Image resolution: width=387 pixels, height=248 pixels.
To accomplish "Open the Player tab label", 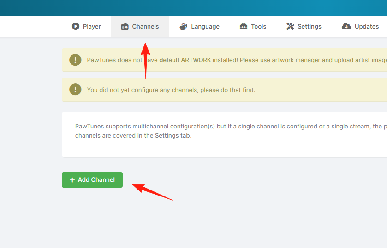I will (x=92, y=26).
